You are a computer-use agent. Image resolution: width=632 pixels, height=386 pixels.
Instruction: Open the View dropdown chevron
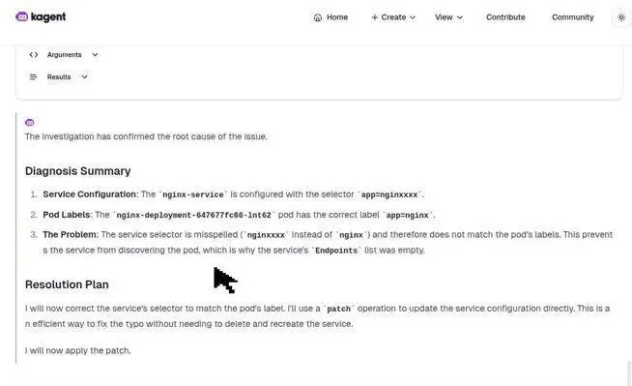click(x=459, y=17)
